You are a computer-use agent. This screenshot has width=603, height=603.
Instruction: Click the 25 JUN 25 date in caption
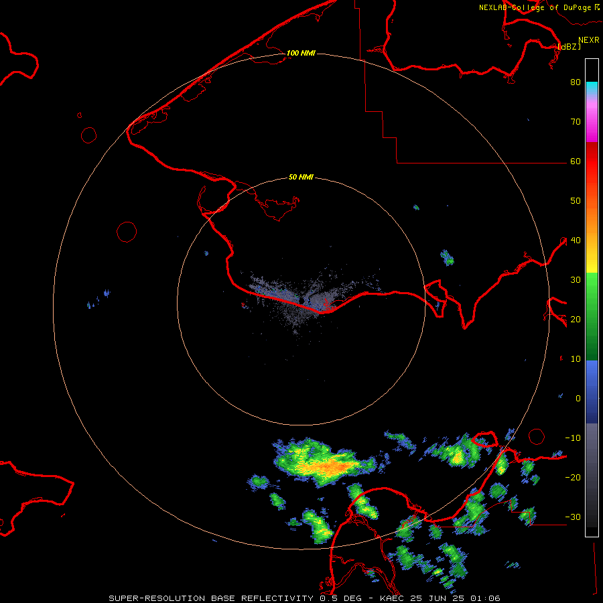pos(438,598)
